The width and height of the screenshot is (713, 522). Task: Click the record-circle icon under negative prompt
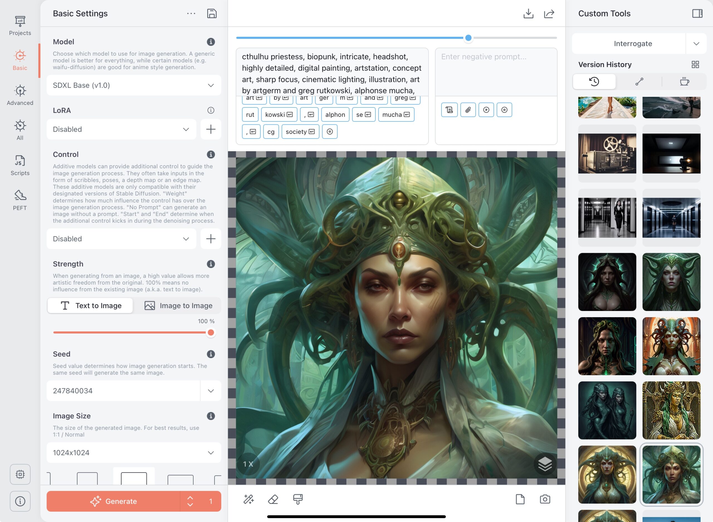(x=504, y=110)
